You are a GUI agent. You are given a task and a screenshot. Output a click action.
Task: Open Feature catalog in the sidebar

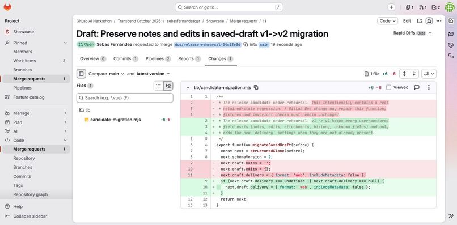pos(36,97)
